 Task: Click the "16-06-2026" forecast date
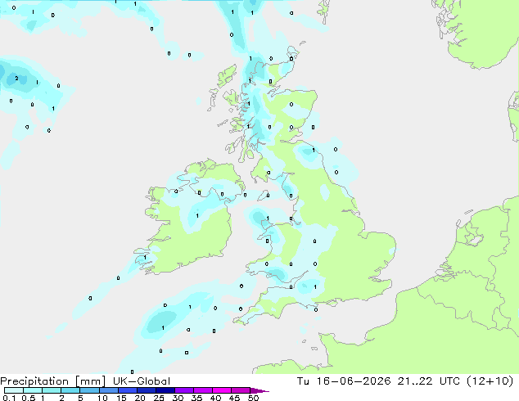354,381
